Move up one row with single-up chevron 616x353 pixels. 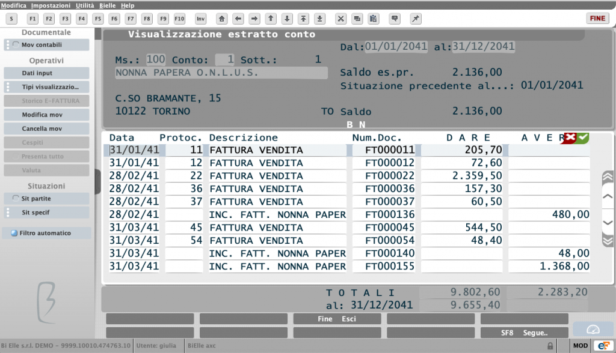608,196
